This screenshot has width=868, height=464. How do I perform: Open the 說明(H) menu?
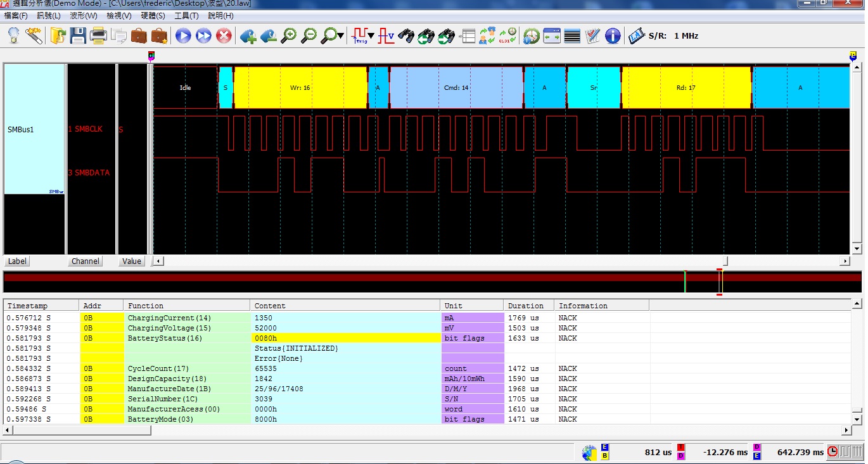[220, 16]
